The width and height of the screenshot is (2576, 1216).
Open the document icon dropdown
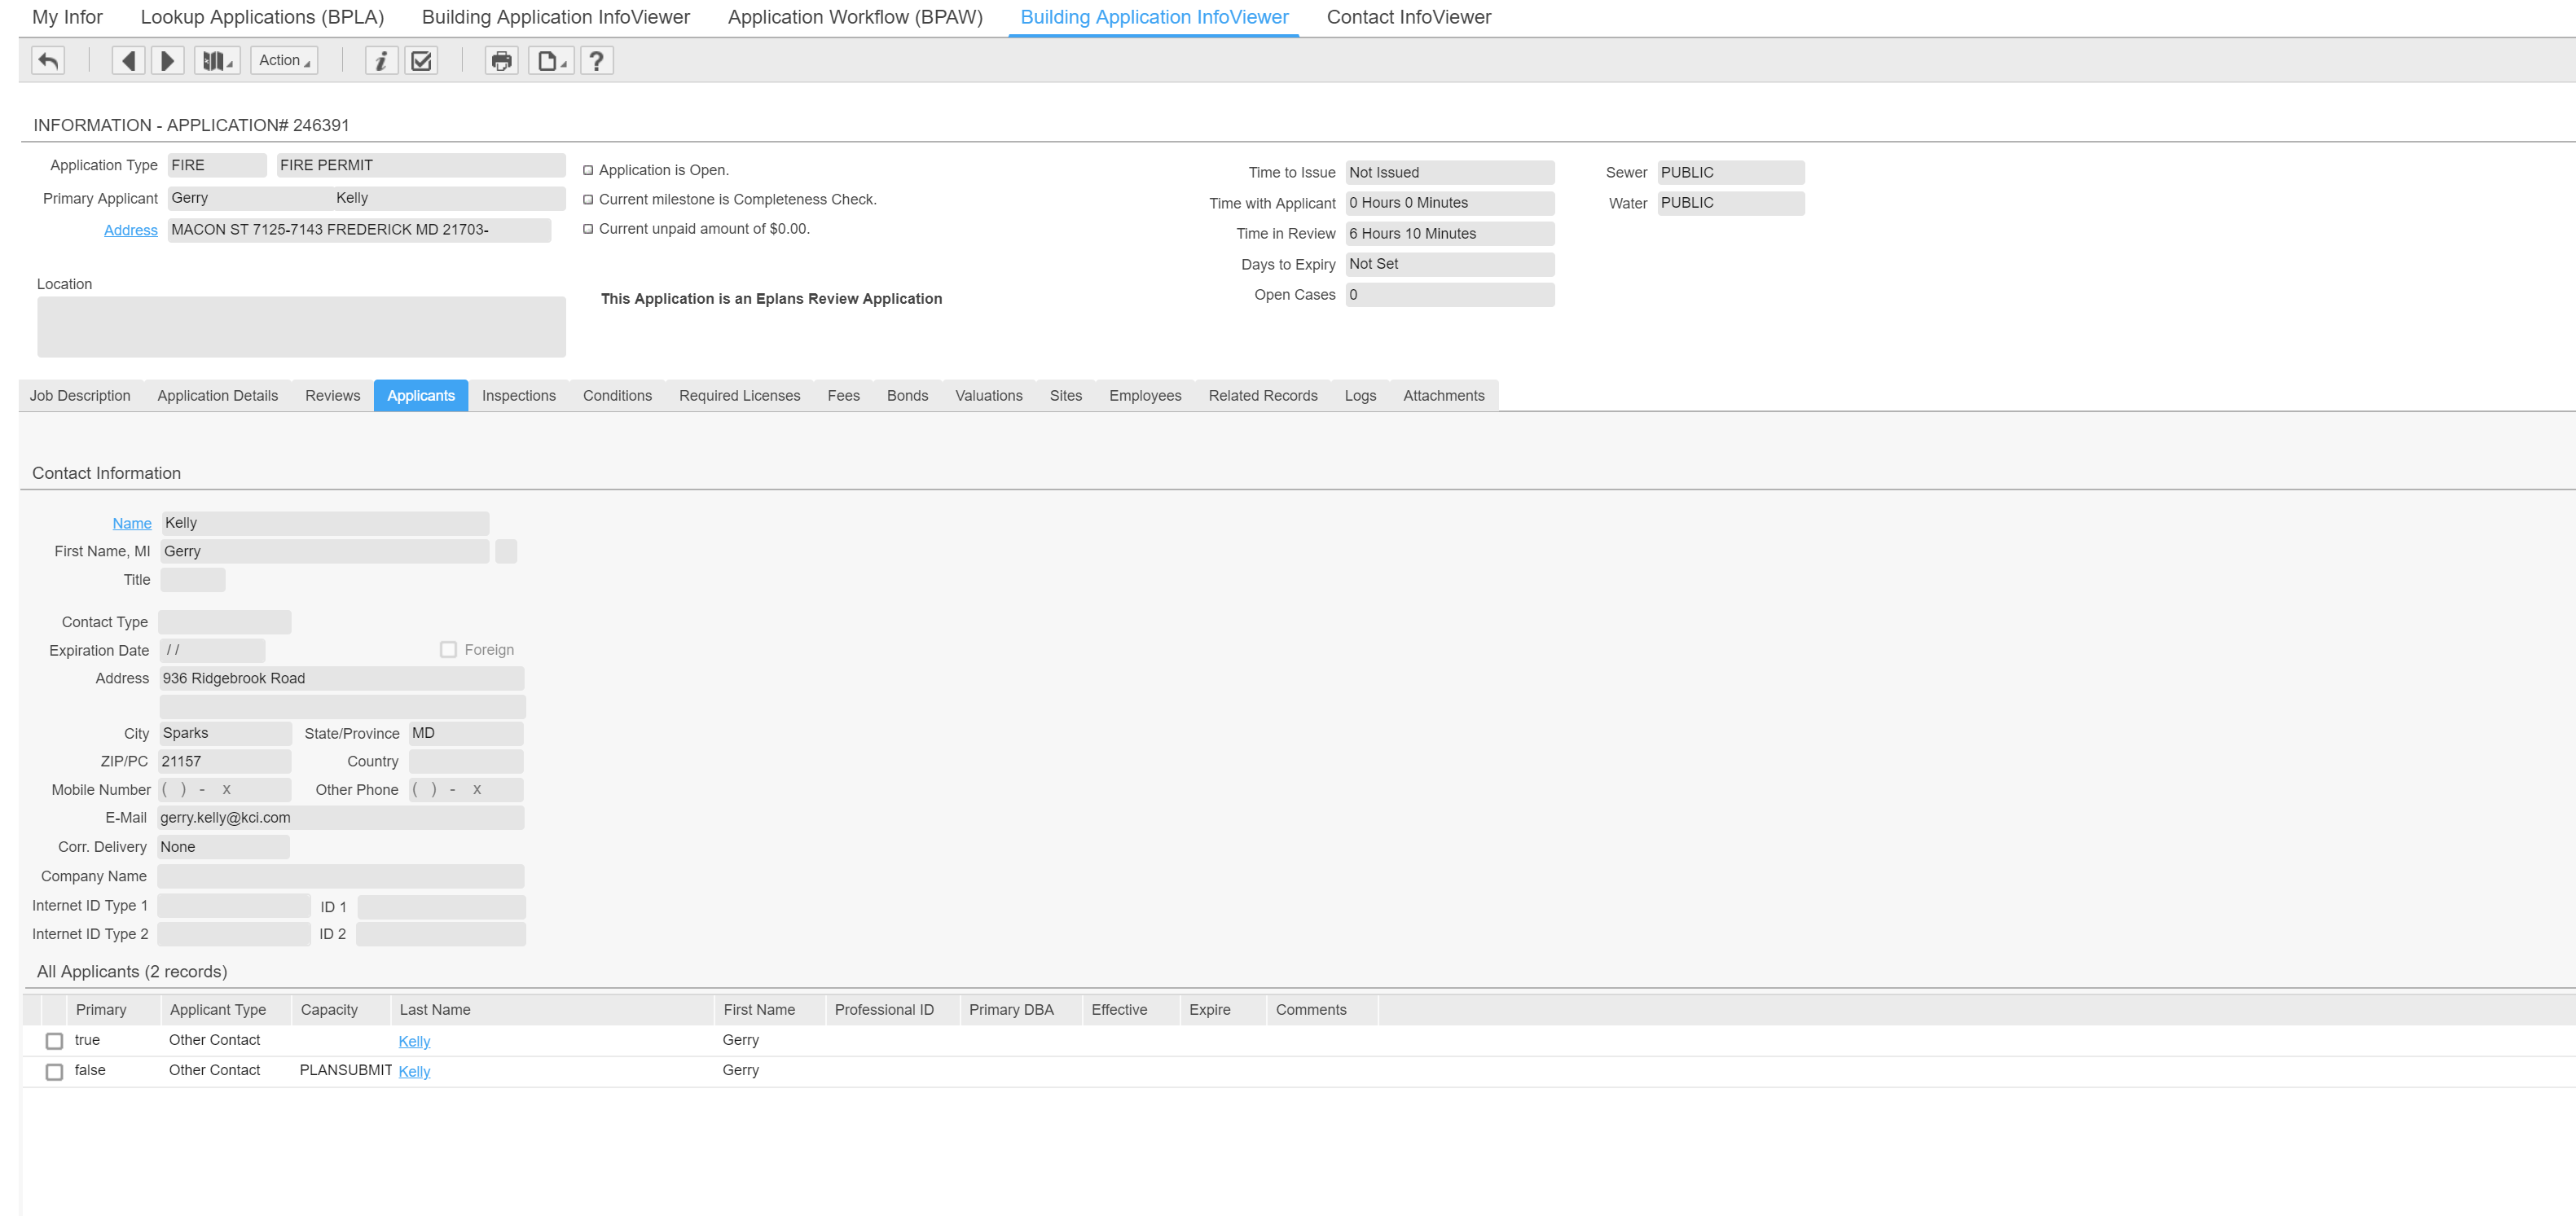[x=551, y=61]
